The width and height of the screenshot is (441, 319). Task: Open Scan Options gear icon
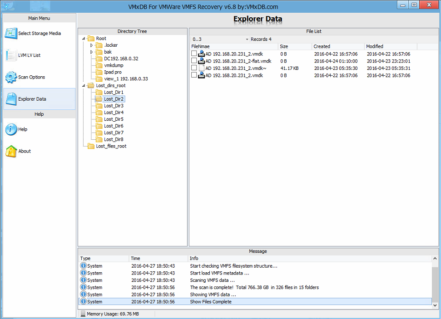click(x=11, y=77)
